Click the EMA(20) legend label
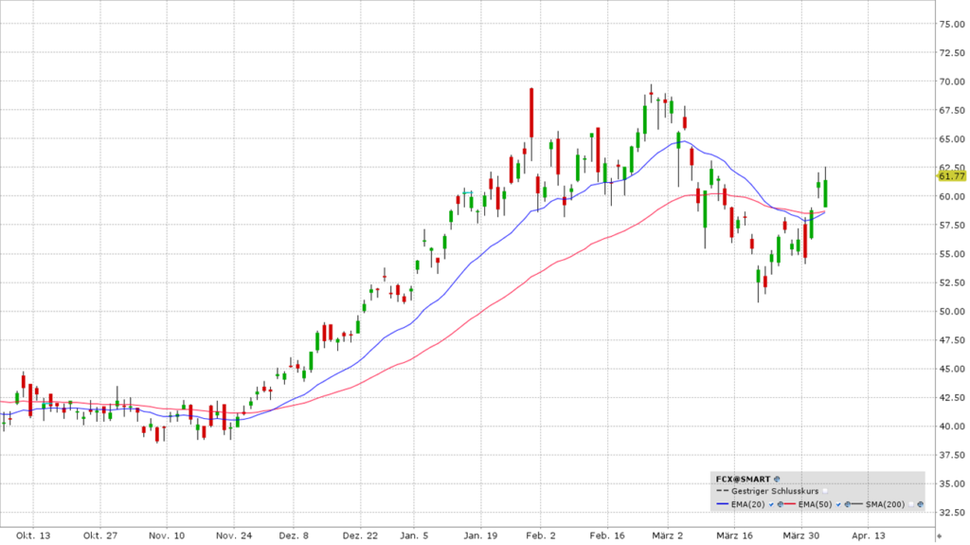This screenshot has width=970, height=545. tap(747, 504)
